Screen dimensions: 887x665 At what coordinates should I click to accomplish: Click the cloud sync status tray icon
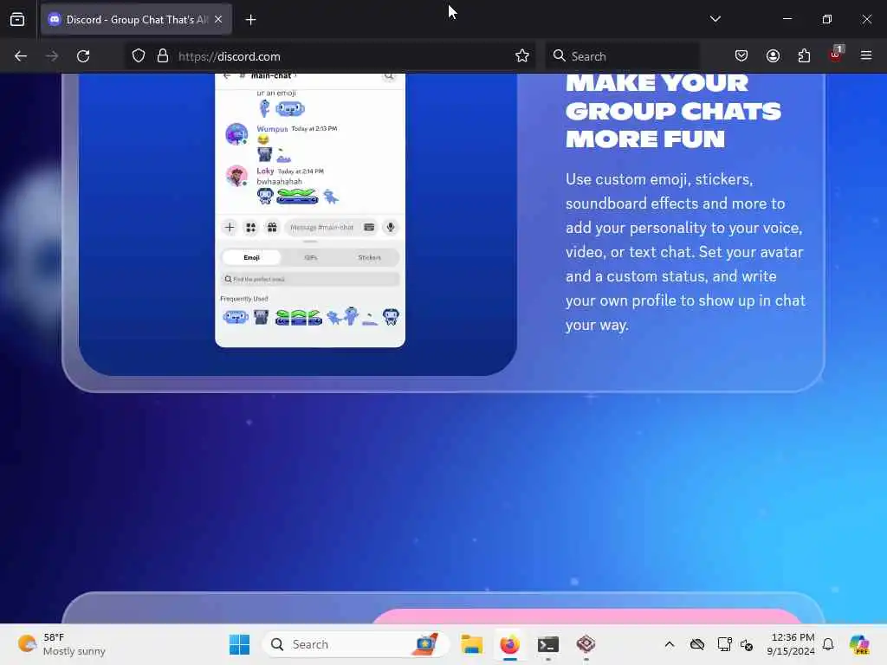pyautogui.click(x=697, y=644)
